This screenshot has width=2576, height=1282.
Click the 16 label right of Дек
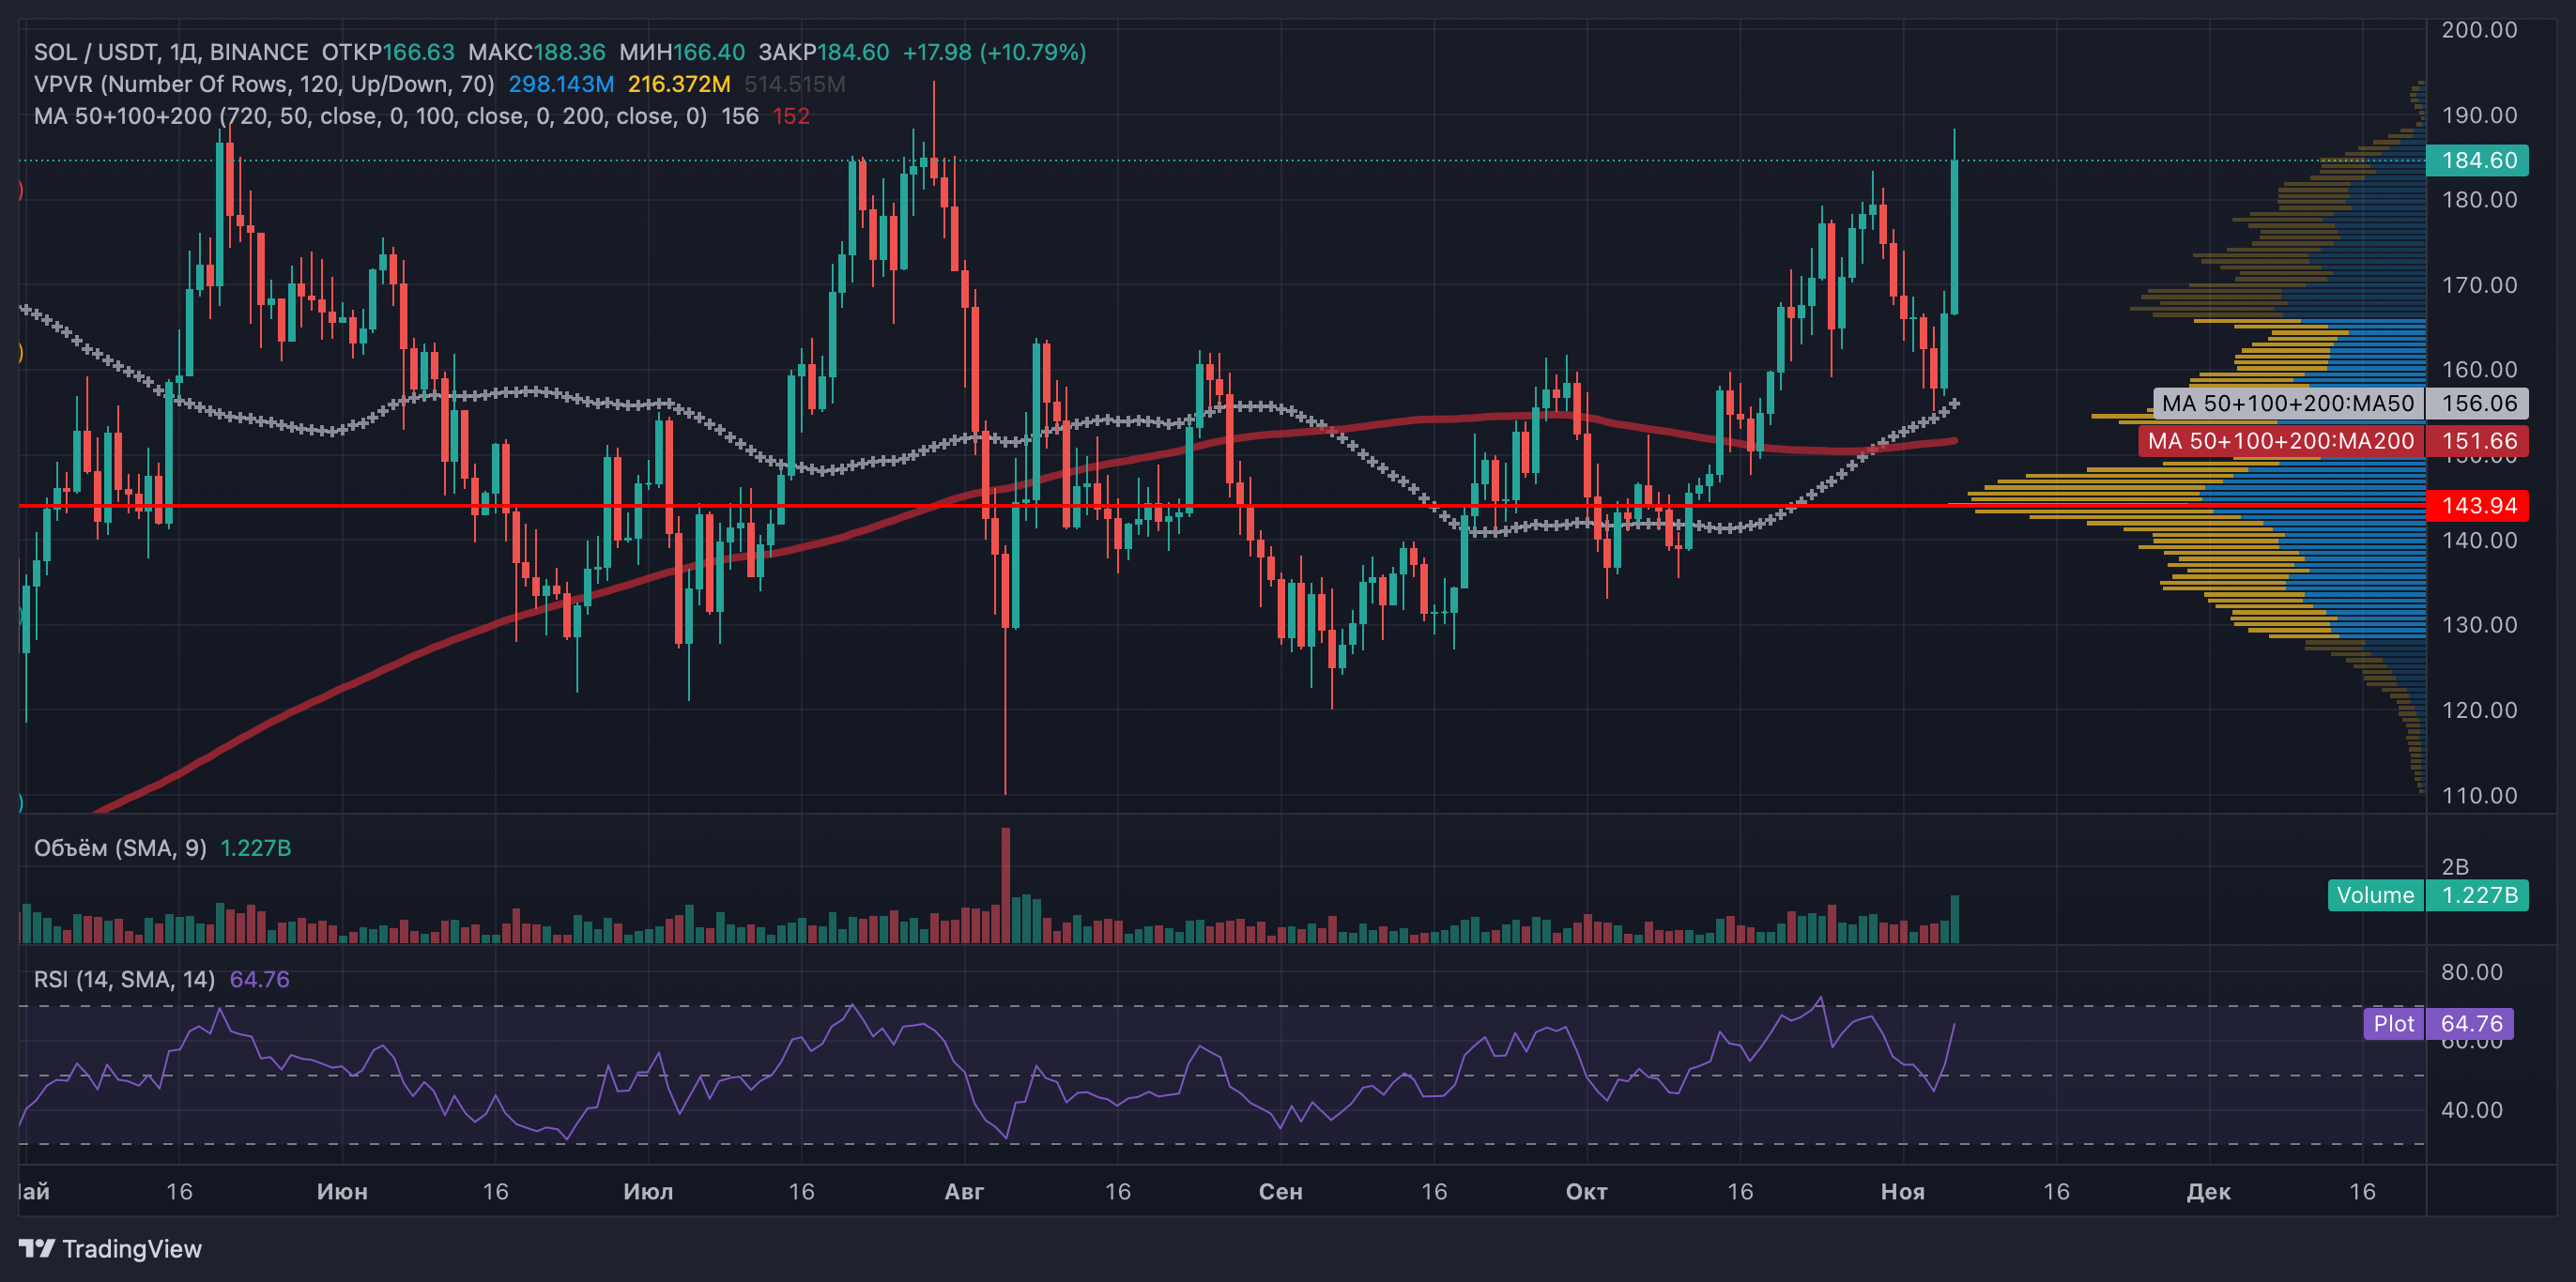2362,1191
